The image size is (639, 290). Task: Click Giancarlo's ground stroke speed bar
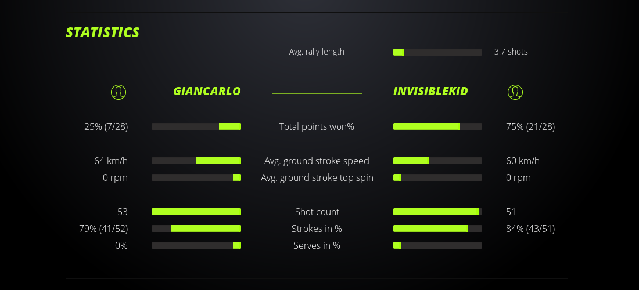pos(196,161)
